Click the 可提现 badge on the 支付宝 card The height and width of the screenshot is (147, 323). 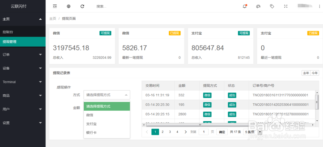click(244, 33)
